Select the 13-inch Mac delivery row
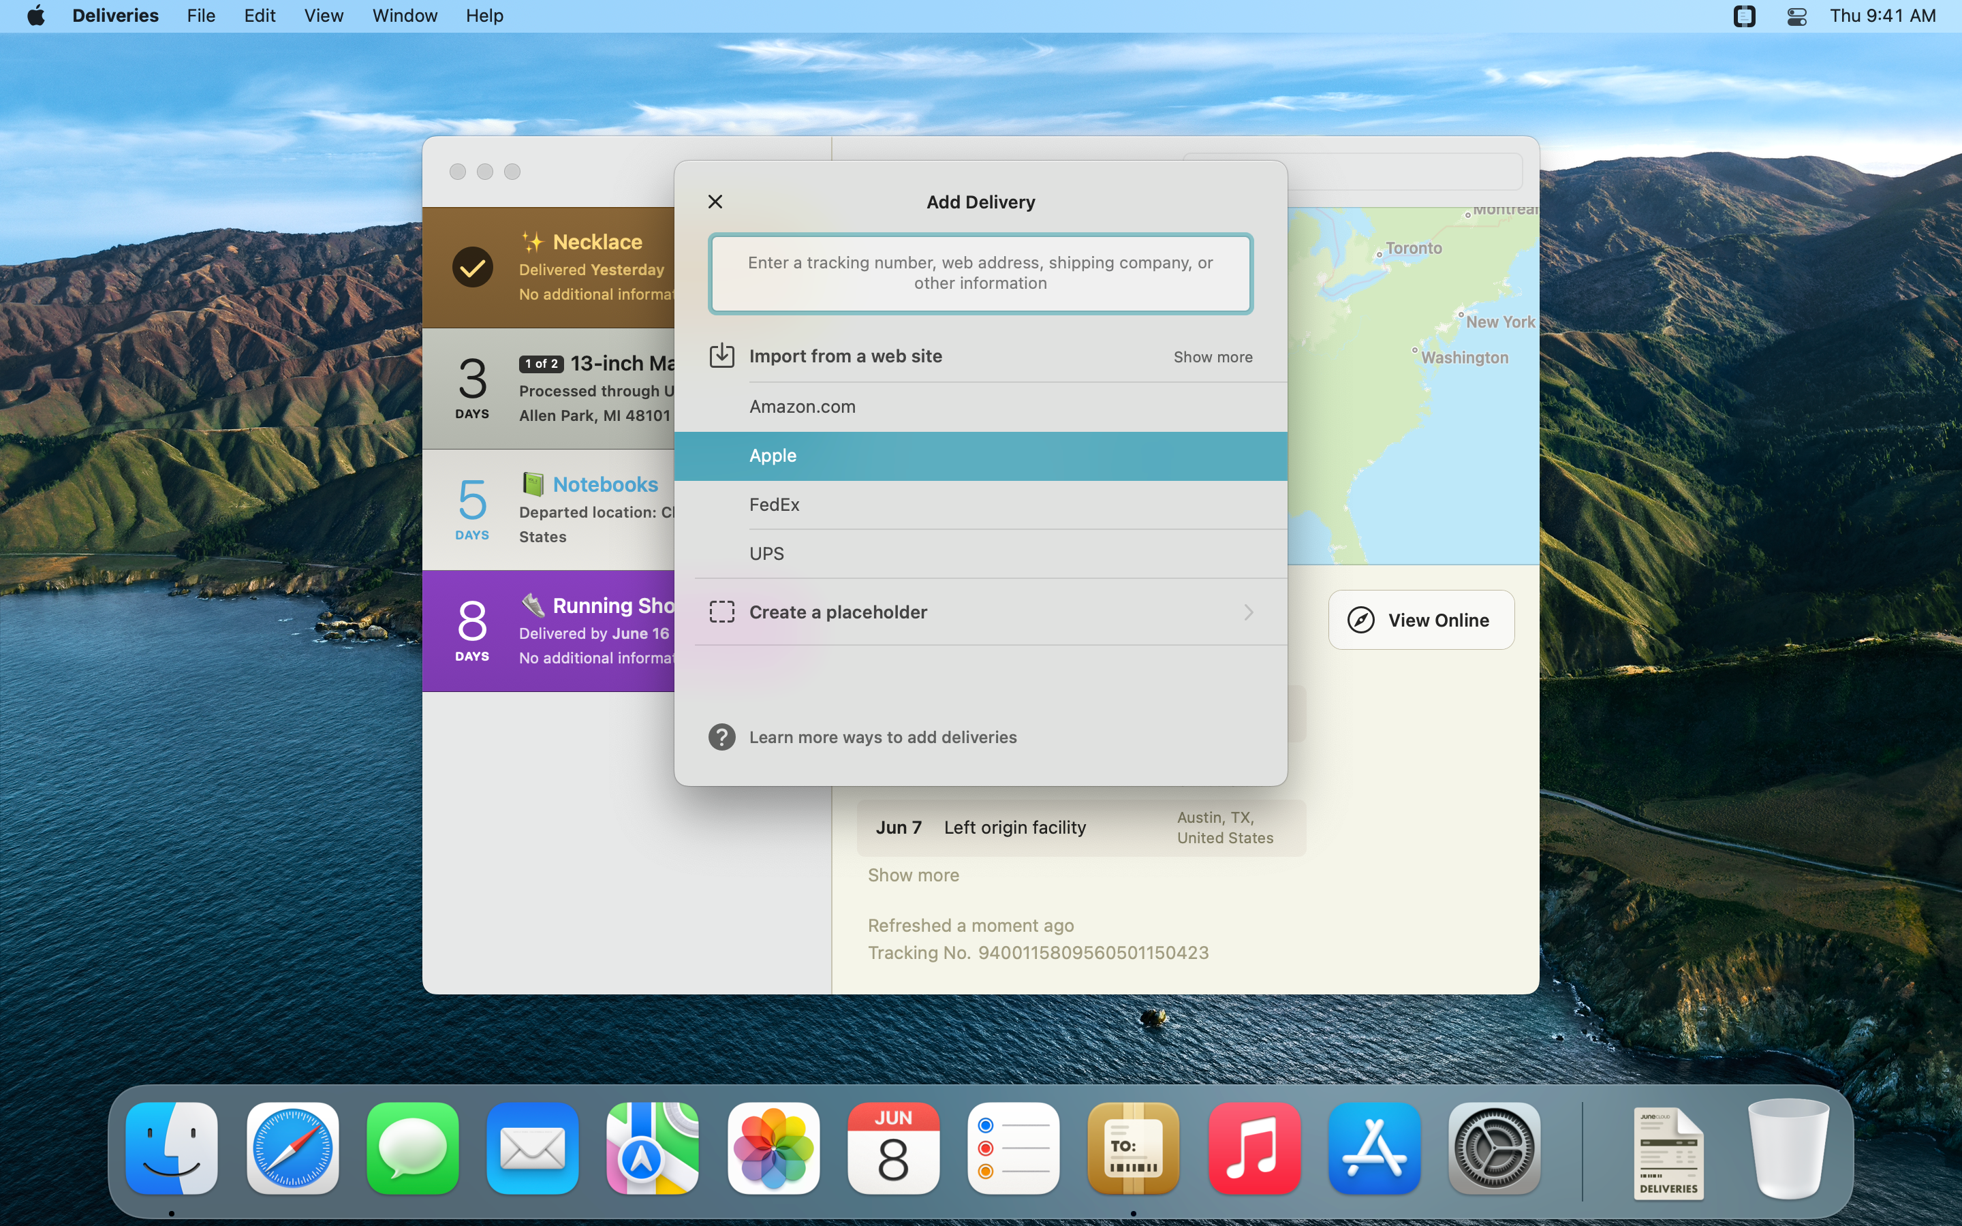The image size is (1962, 1226). [548, 389]
